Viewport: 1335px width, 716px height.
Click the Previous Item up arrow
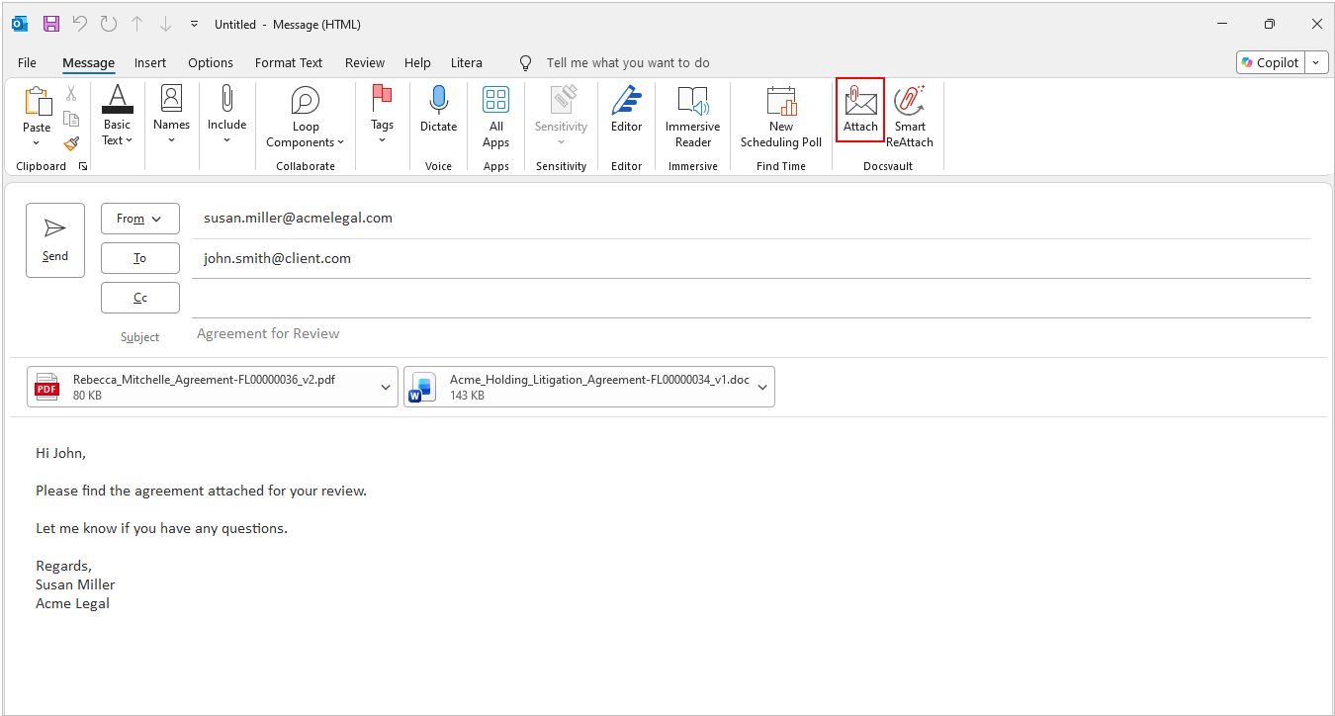137,24
